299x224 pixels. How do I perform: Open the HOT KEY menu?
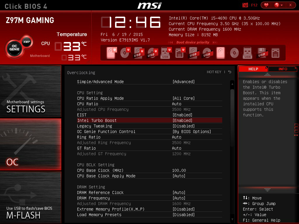[x=214, y=72]
